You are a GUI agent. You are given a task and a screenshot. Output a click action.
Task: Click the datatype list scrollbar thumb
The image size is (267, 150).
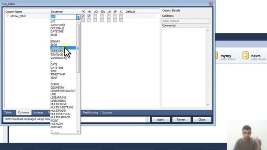tap(78, 48)
